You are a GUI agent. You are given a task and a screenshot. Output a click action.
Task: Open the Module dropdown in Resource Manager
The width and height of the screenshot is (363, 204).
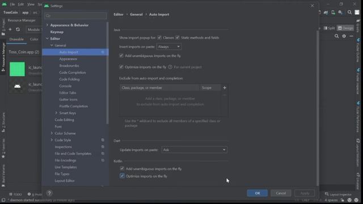(34, 29)
